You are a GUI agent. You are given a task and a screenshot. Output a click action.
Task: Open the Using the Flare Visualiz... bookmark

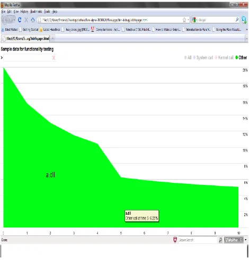point(227,30)
